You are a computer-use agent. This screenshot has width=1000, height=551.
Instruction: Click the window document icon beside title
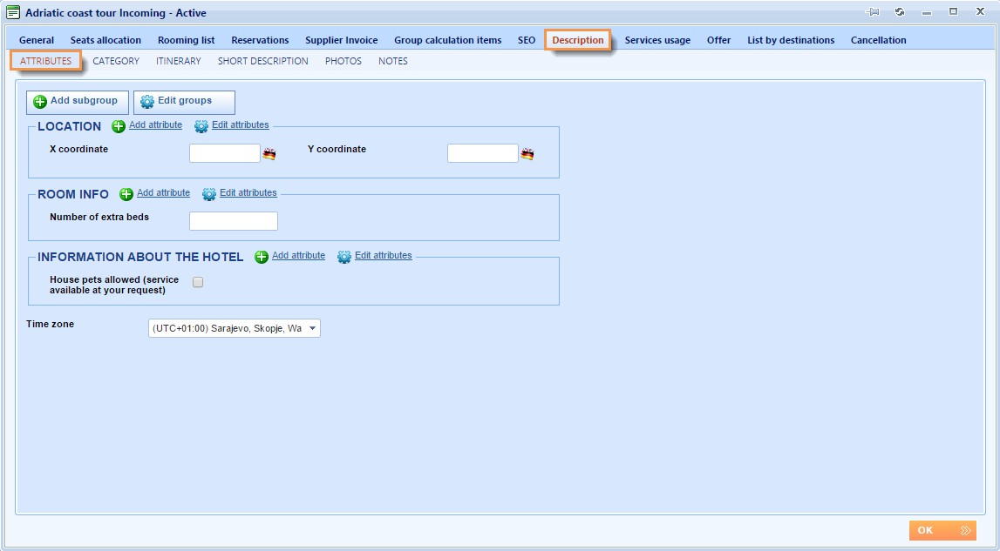coord(13,12)
